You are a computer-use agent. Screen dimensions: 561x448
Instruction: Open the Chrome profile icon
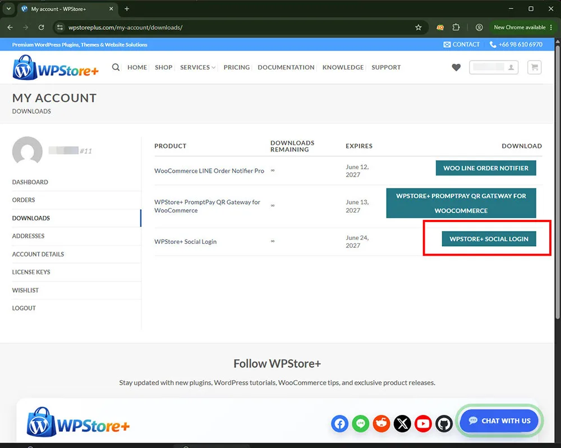479,27
